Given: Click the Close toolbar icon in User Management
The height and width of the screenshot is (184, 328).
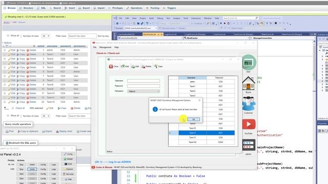Looking at the screenshot, I should pos(114,66).
